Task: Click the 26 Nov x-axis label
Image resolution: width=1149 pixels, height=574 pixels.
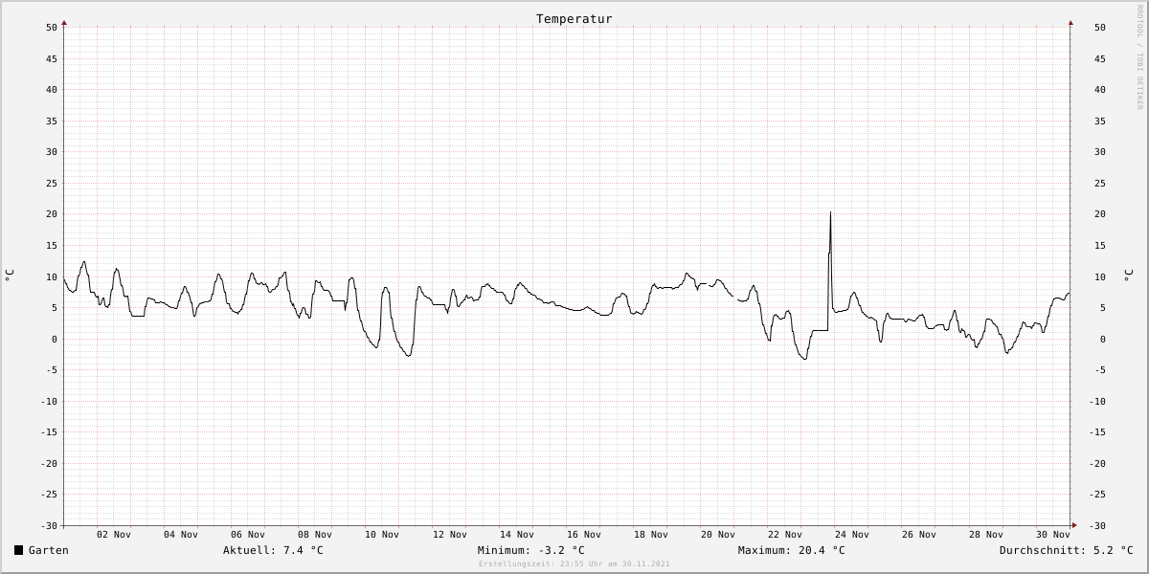Action: [x=919, y=535]
